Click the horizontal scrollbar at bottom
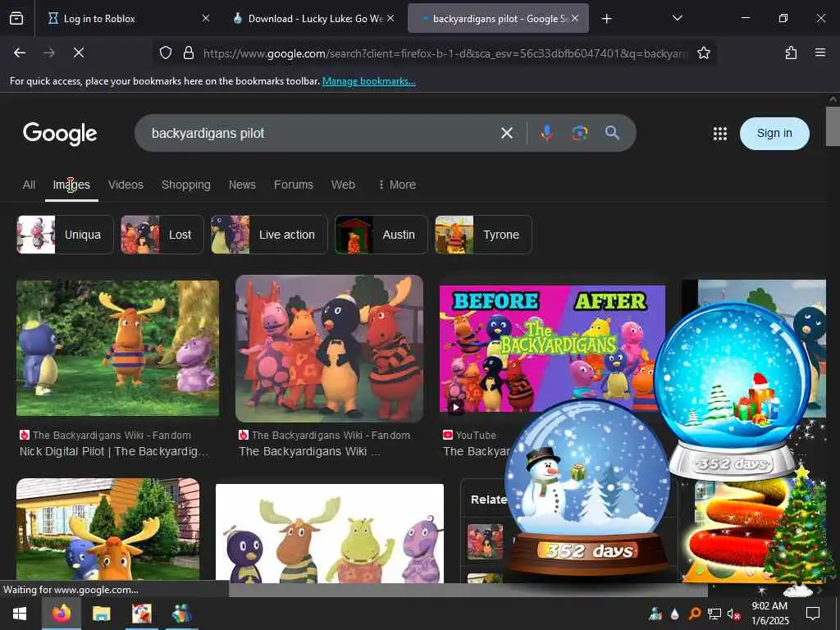This screenshot has width=840, height=630. coord(468,590)
